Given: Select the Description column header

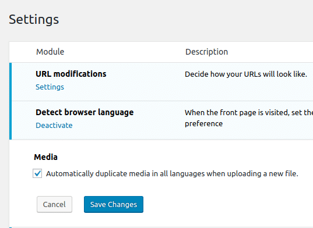Looking at the screenshot, I should [206, 52].
